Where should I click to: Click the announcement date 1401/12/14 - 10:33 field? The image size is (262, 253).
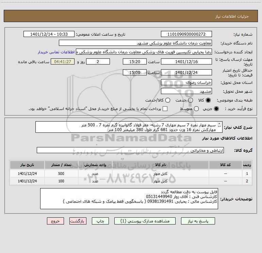pyautogui.click(x=49, y=34)
